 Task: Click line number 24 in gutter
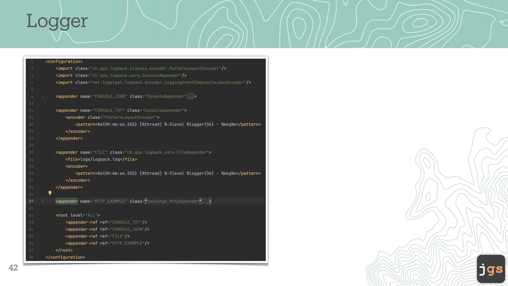pos(31,110)
